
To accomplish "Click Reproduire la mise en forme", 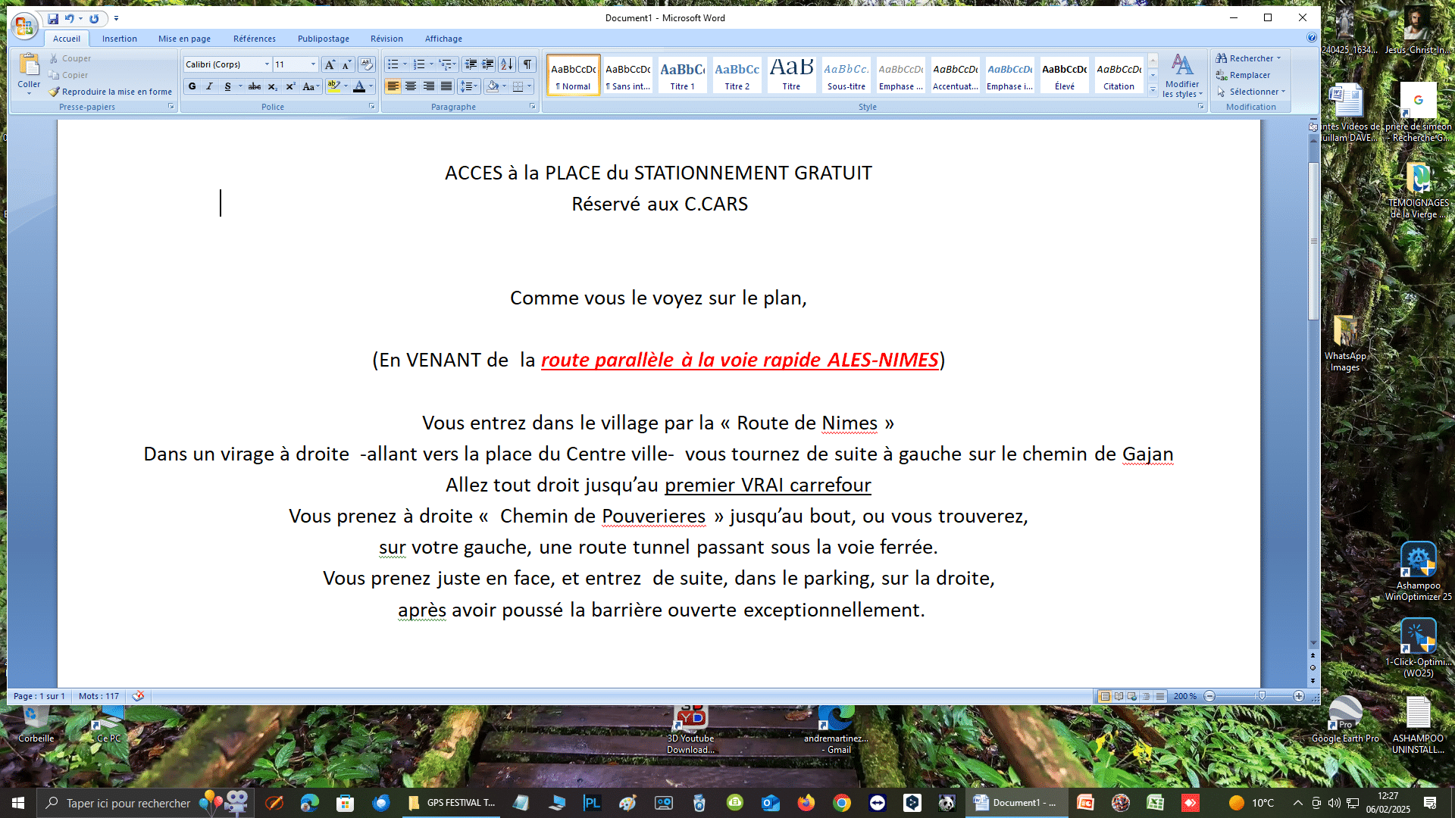I will point(111,92).
